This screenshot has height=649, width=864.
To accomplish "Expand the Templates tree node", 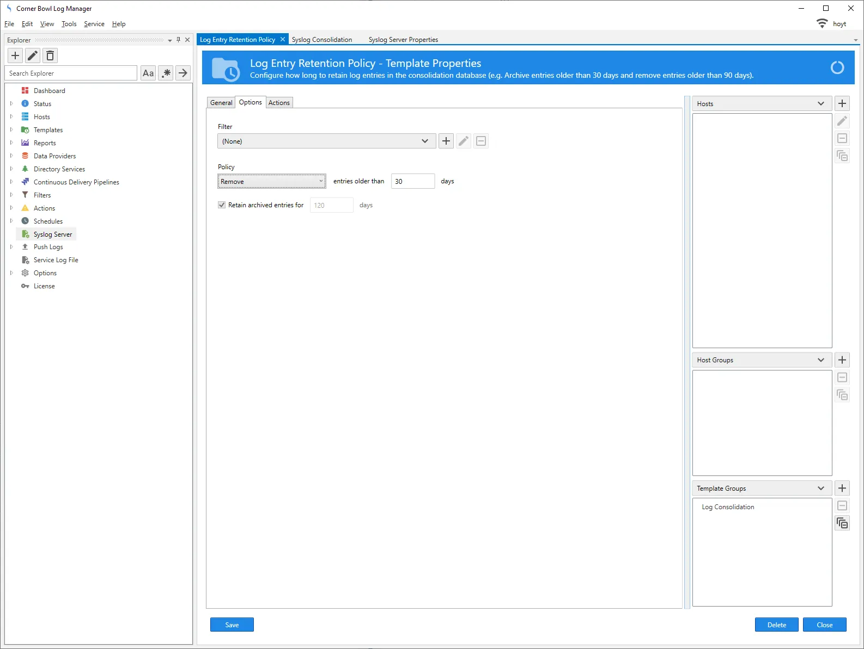I will pos(11,130).
